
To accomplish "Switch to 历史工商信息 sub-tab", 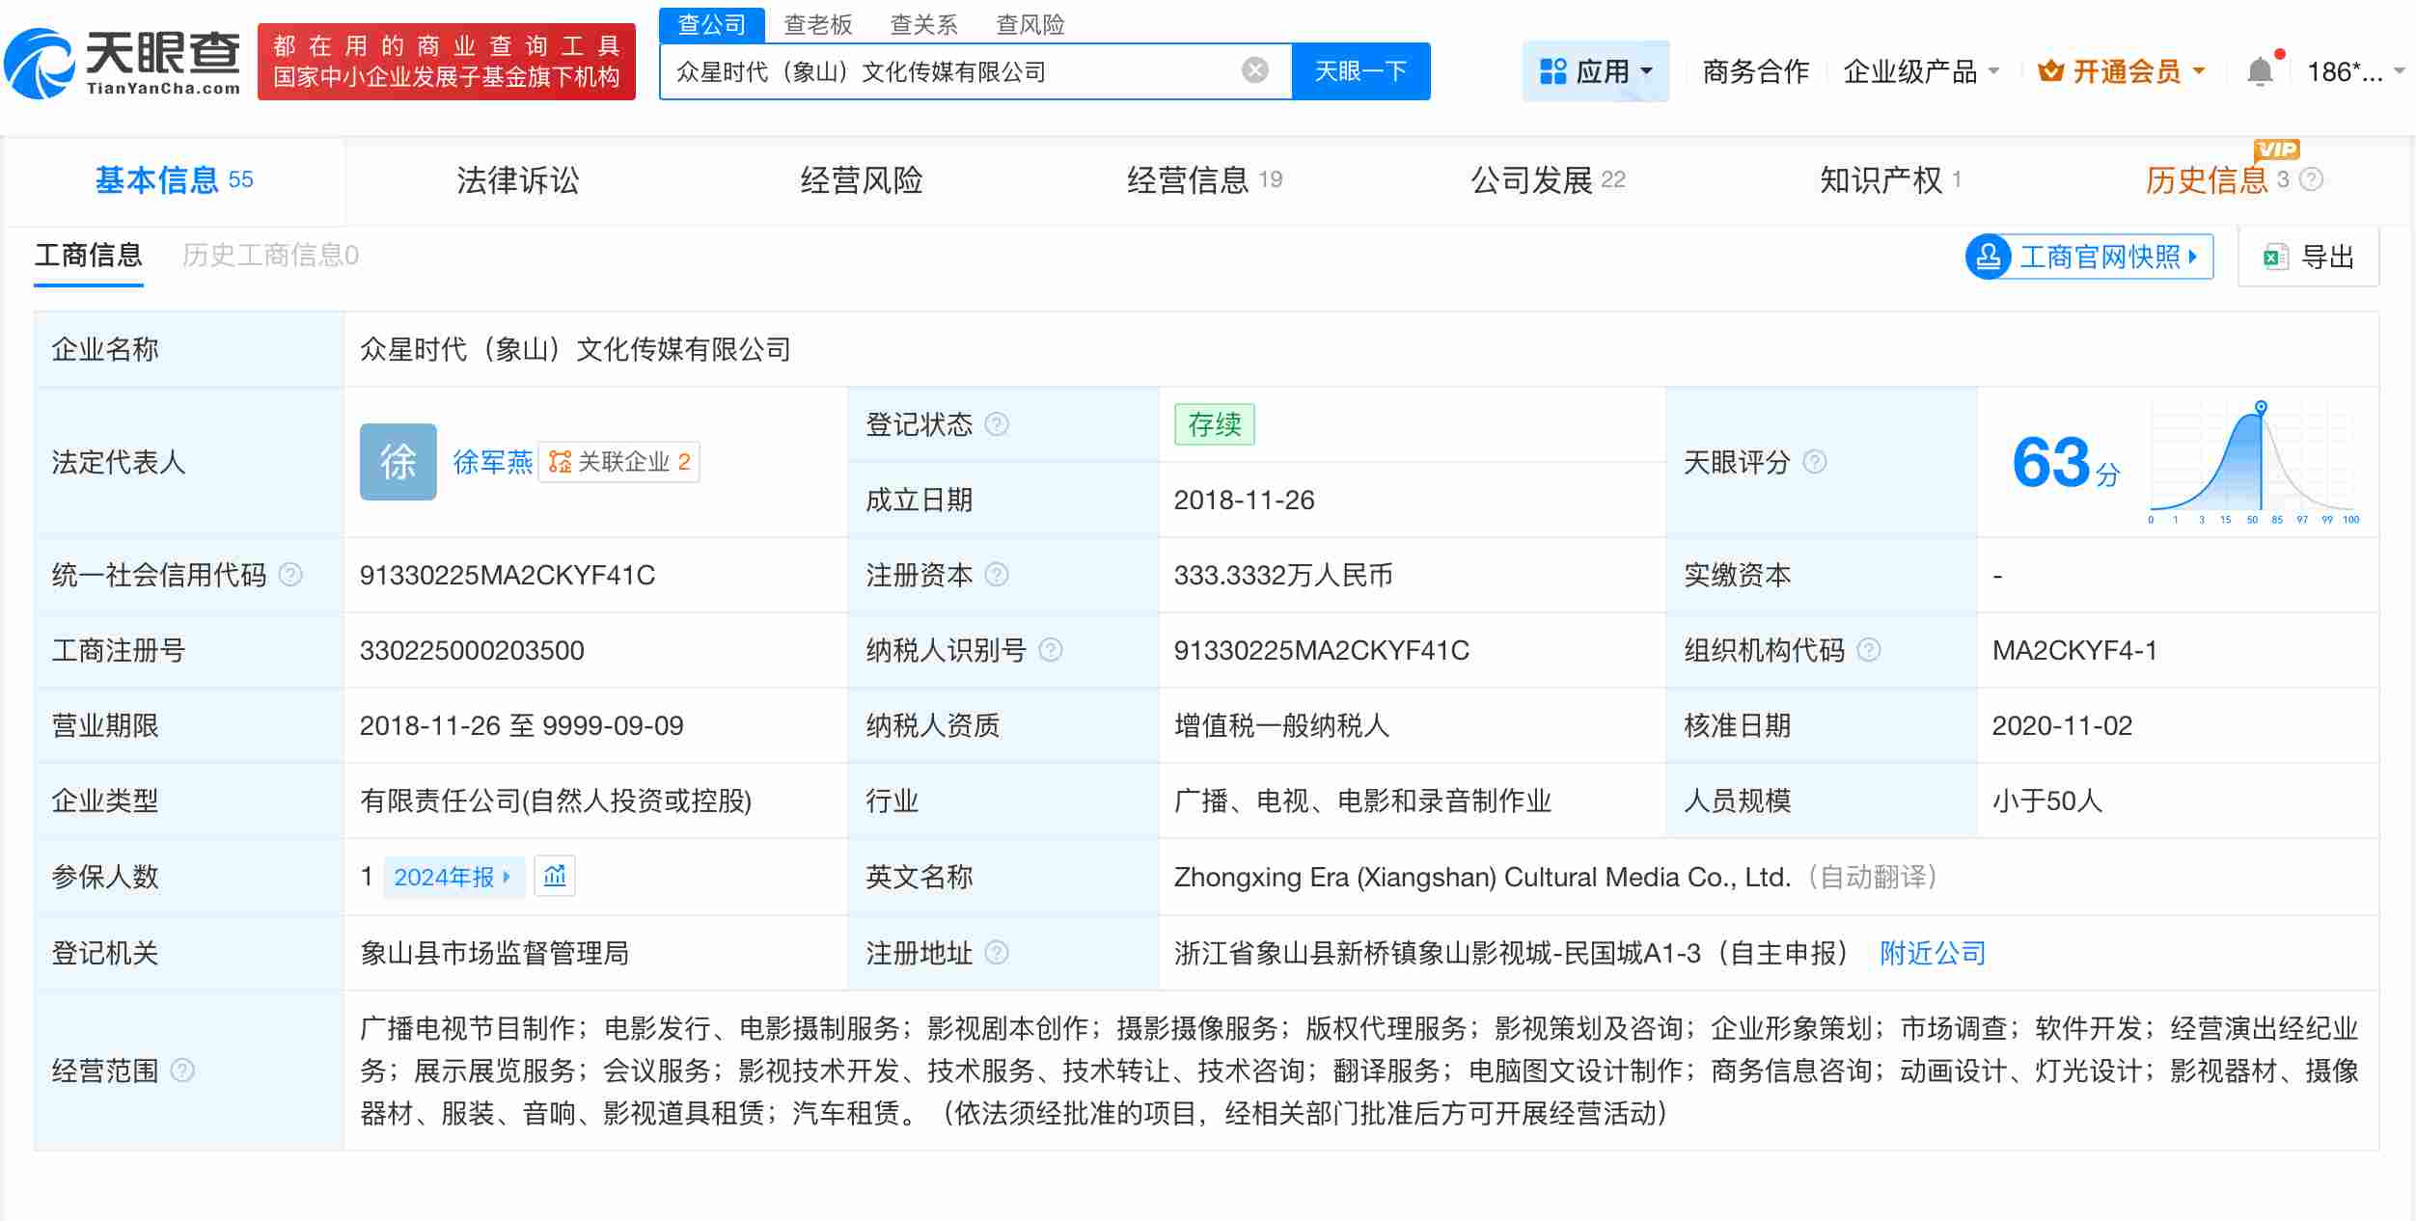I will tap(269, 256).
